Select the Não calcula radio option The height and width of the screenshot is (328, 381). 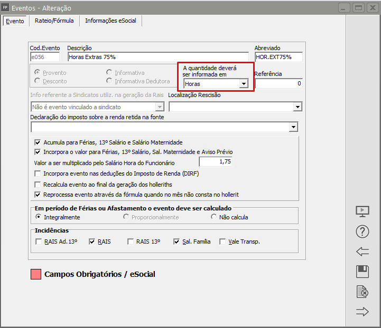213,217
